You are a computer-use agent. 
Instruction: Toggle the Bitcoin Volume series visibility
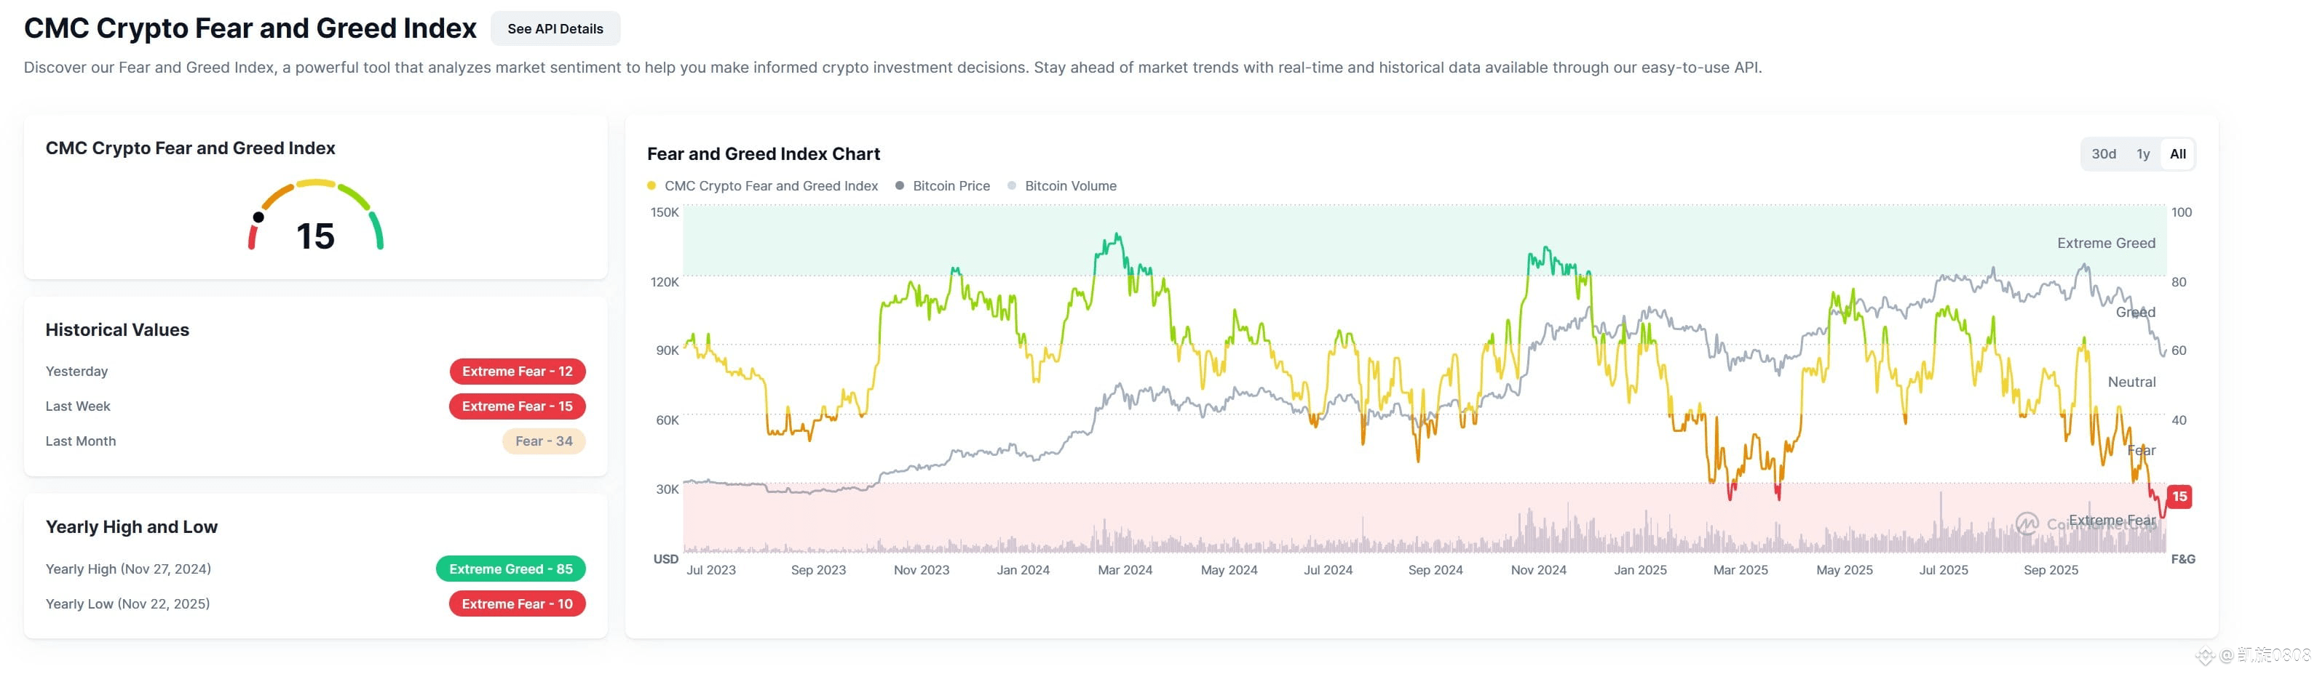1070,186
